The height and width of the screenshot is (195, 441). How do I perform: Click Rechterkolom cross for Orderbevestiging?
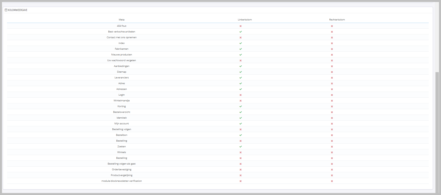(332, 170)
